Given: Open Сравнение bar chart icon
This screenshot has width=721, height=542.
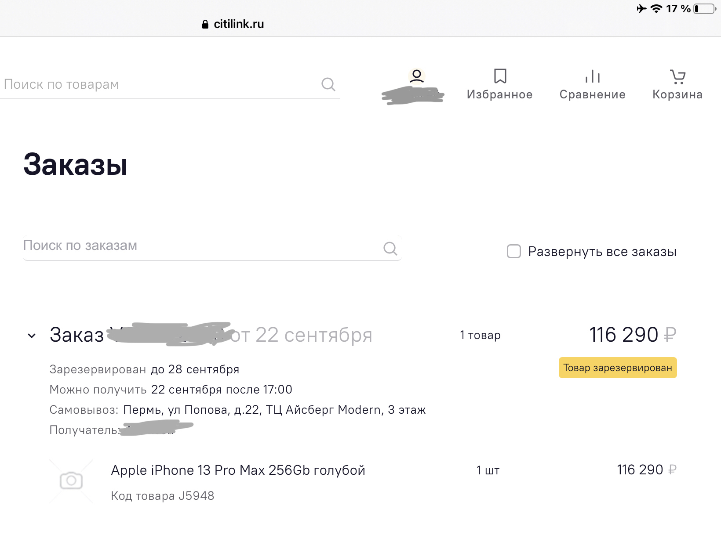Looking at the screenshot, I should pyautogui.click(x=593, y=76).
